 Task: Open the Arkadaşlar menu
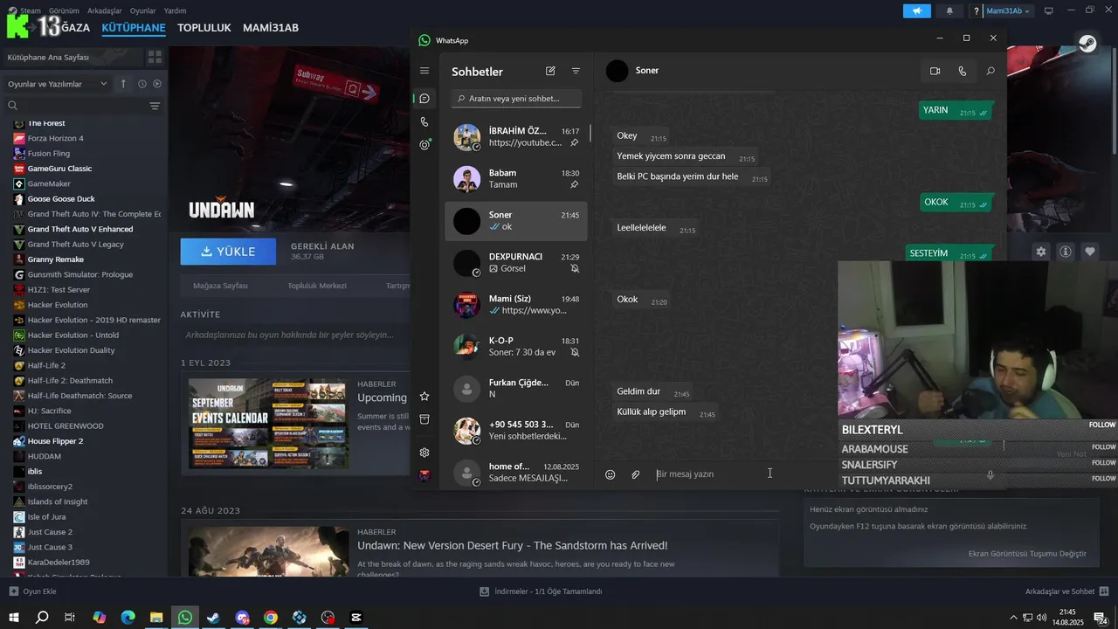[x=105, y=10]
